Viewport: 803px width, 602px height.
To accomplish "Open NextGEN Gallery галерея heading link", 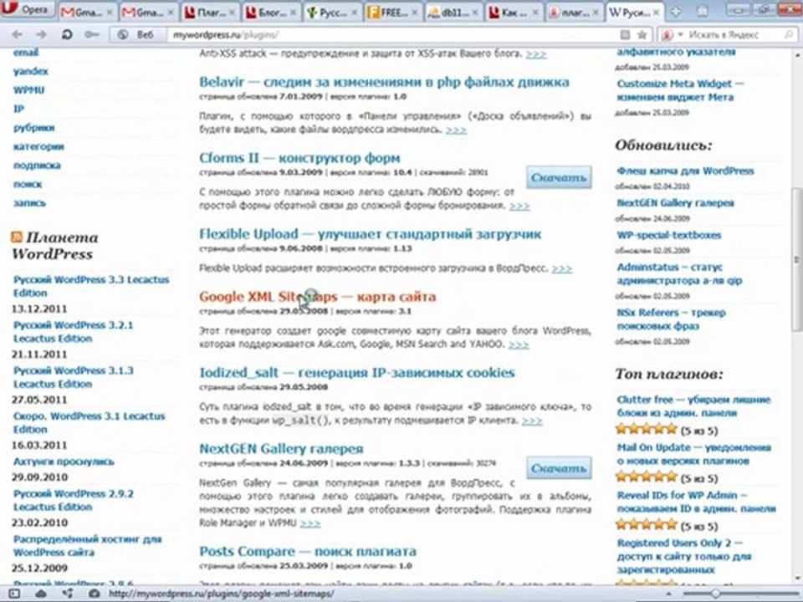I will tap(281, 448).
